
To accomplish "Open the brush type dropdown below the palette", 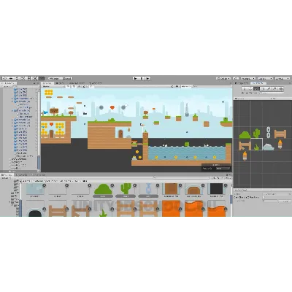I will pos(277,194).
